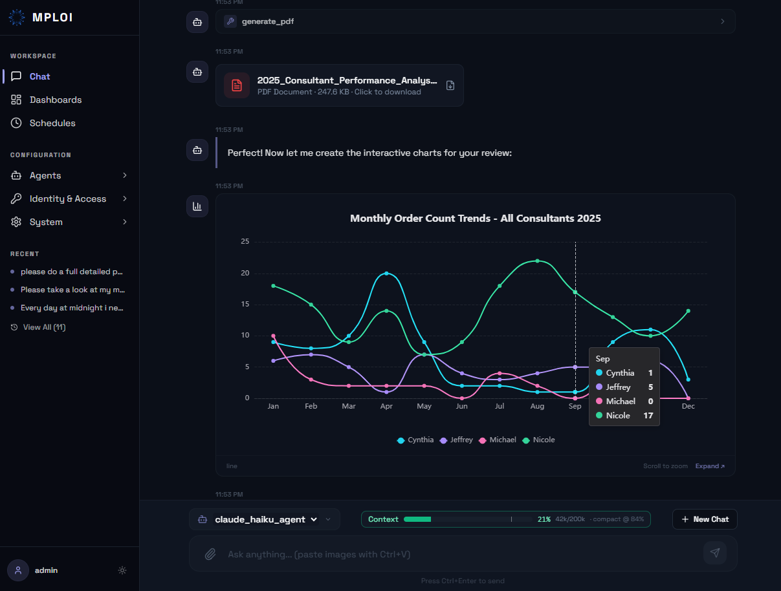Click the Dashboards grid icon
Viewport: 781px width, 591px height.
[x=16, y=100]
